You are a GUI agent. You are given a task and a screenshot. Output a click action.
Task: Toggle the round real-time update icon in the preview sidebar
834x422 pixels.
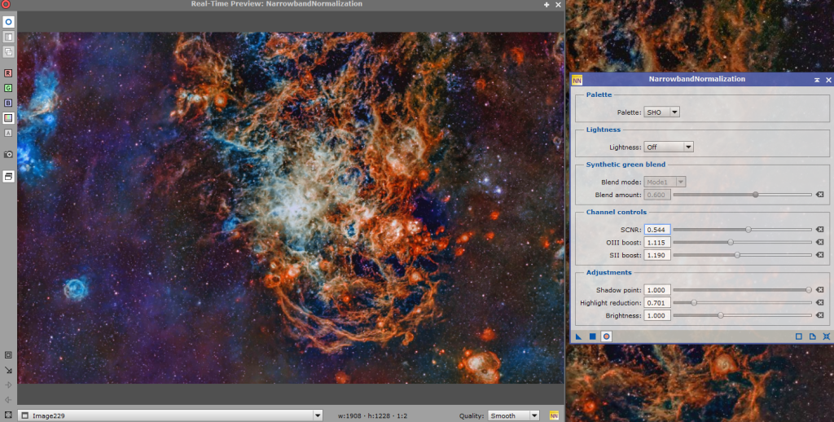coord(8,22)
